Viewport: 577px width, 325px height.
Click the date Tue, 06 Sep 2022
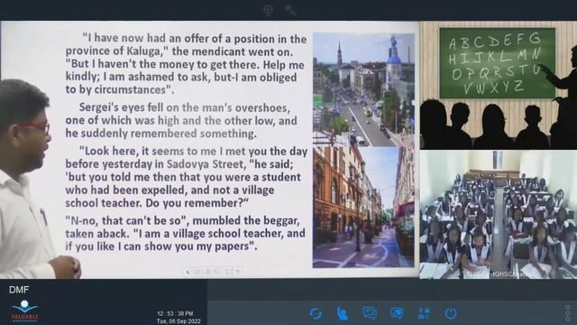(x=179, y=321)
